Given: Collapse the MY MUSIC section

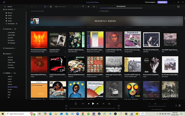Looking at the screenshot, I should point(14,9).
